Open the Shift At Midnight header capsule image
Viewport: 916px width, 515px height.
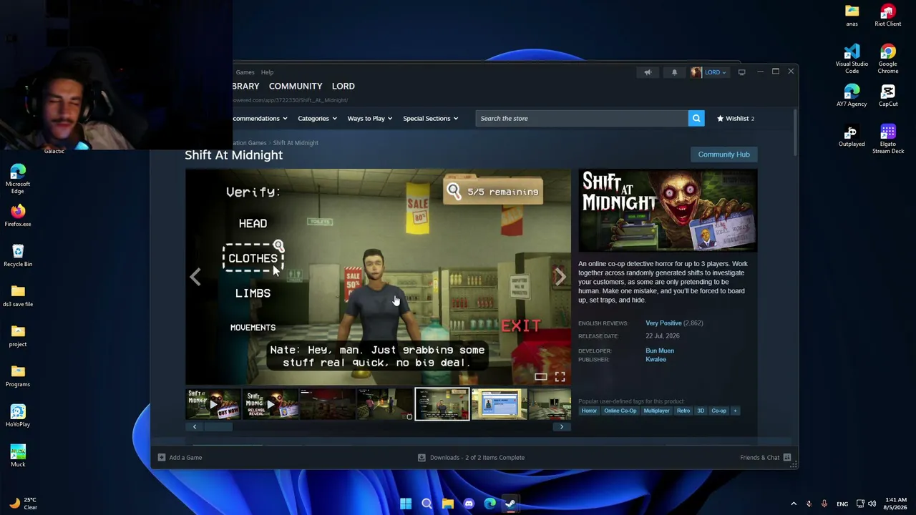click(x=668, y=211)
